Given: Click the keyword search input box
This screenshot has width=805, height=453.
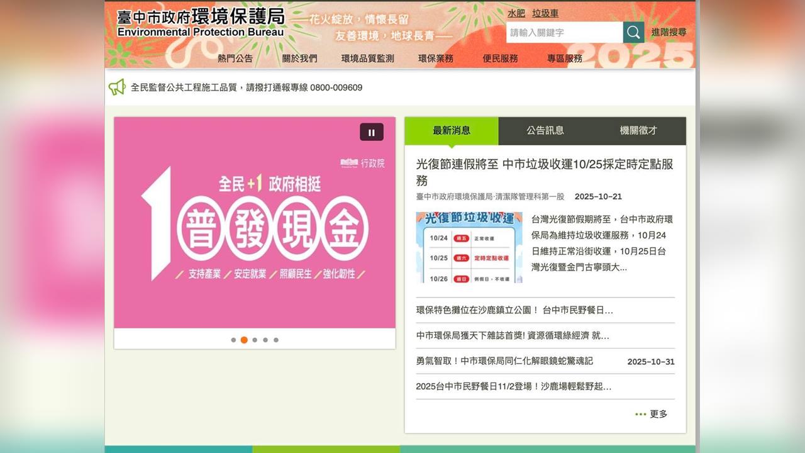Looking at the screenshot, I should [564, 32].
